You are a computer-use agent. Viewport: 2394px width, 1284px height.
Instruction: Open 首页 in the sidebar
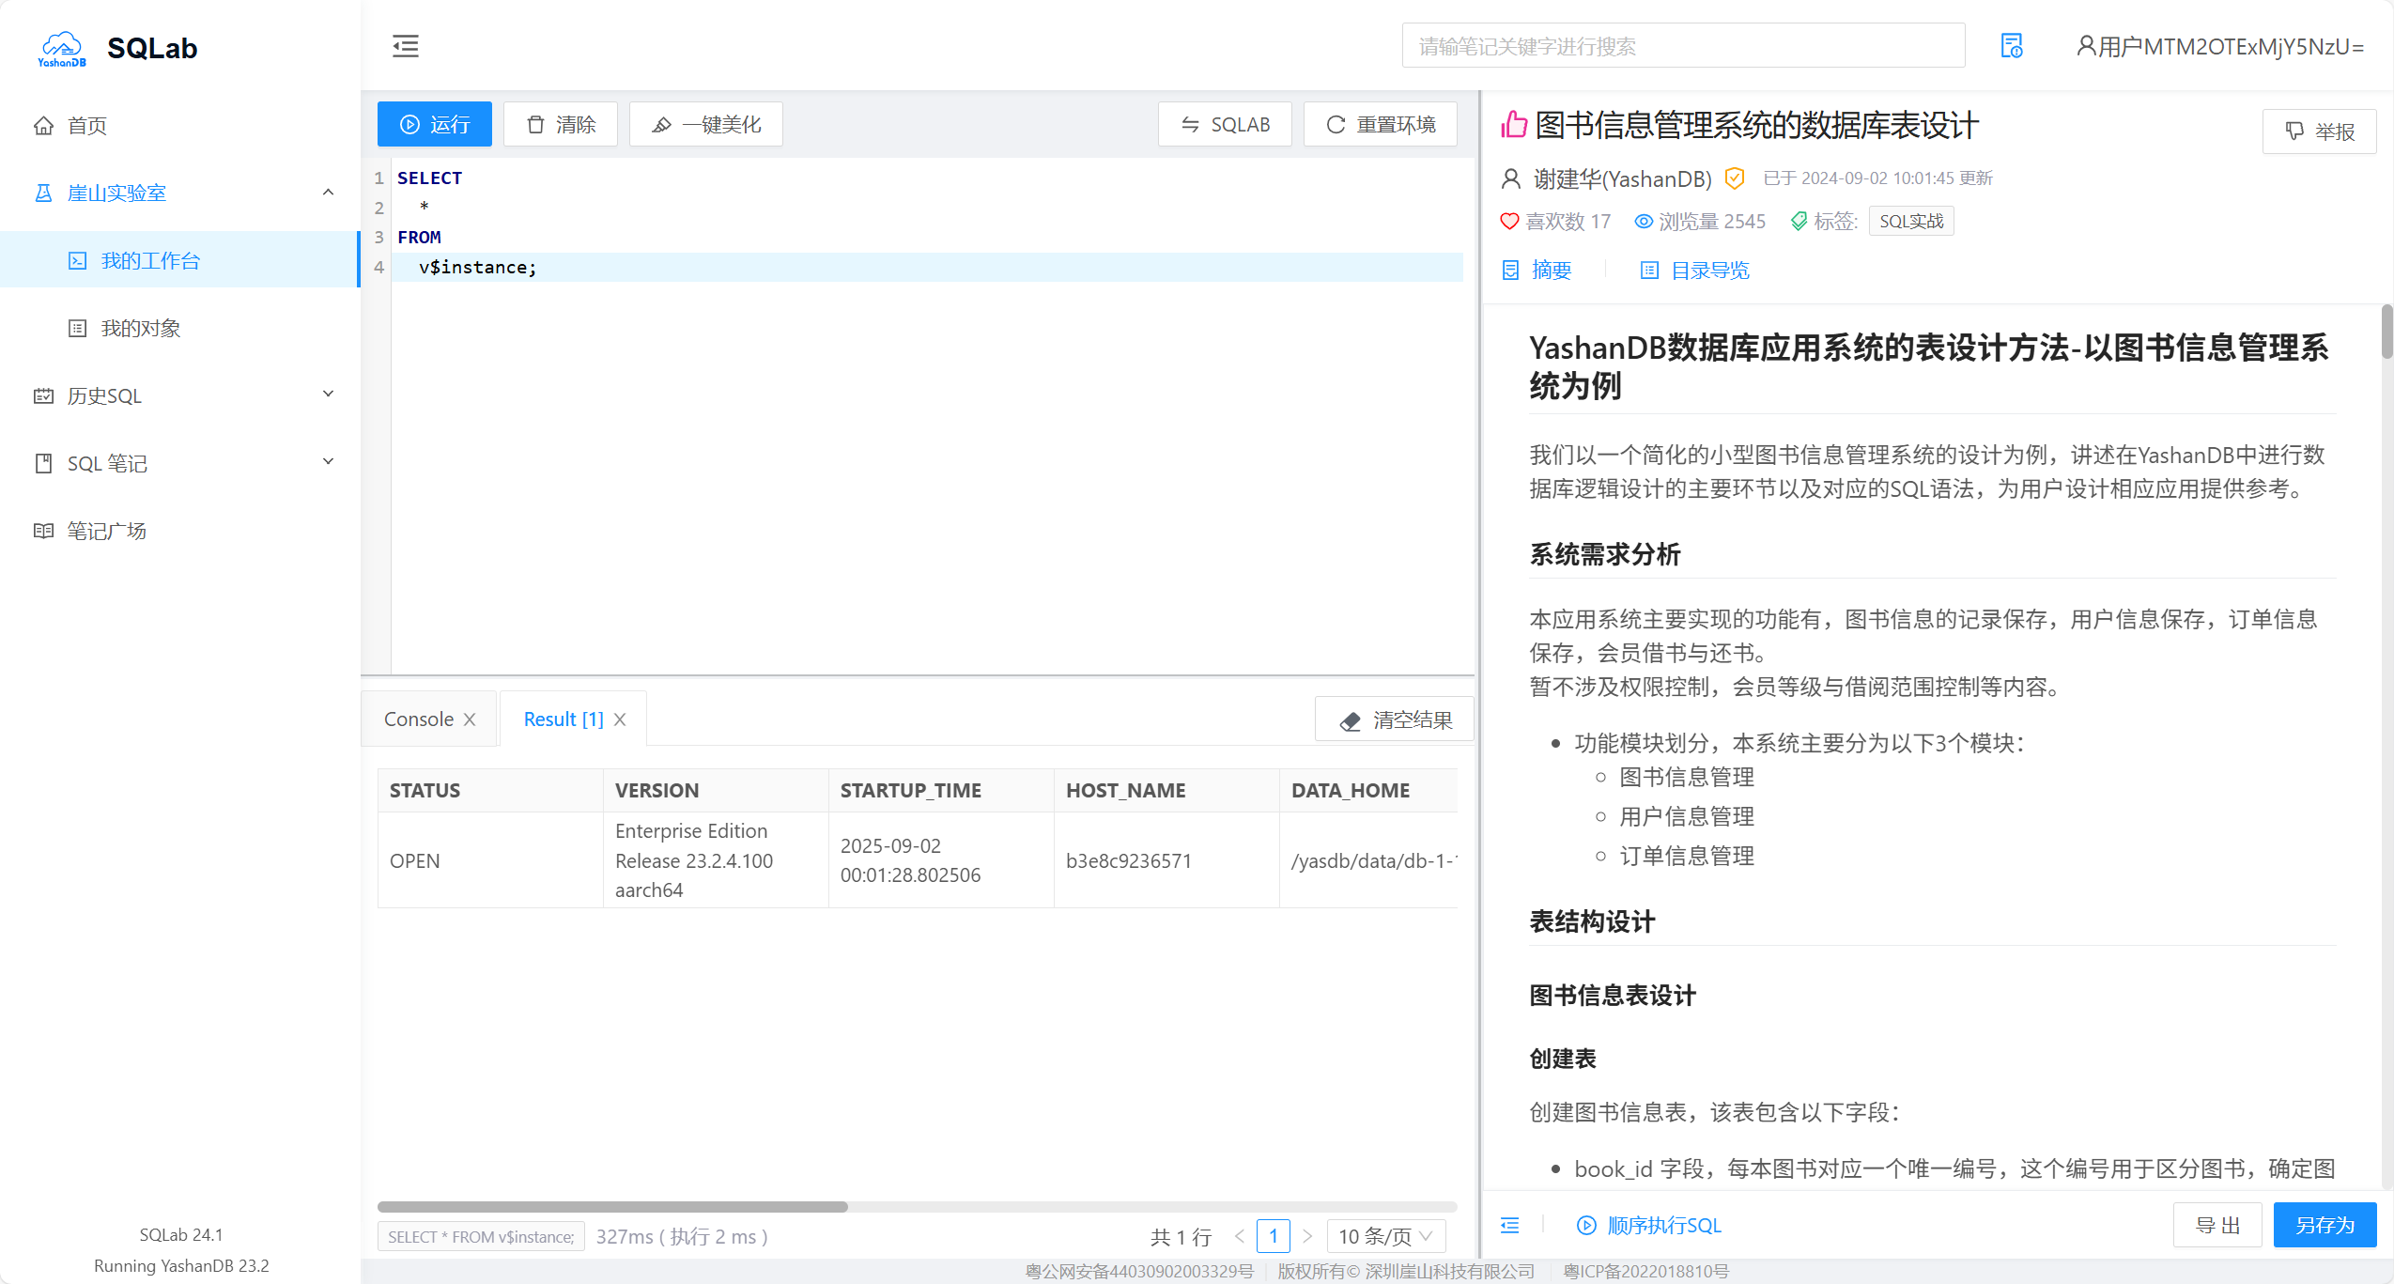[180, 125]
